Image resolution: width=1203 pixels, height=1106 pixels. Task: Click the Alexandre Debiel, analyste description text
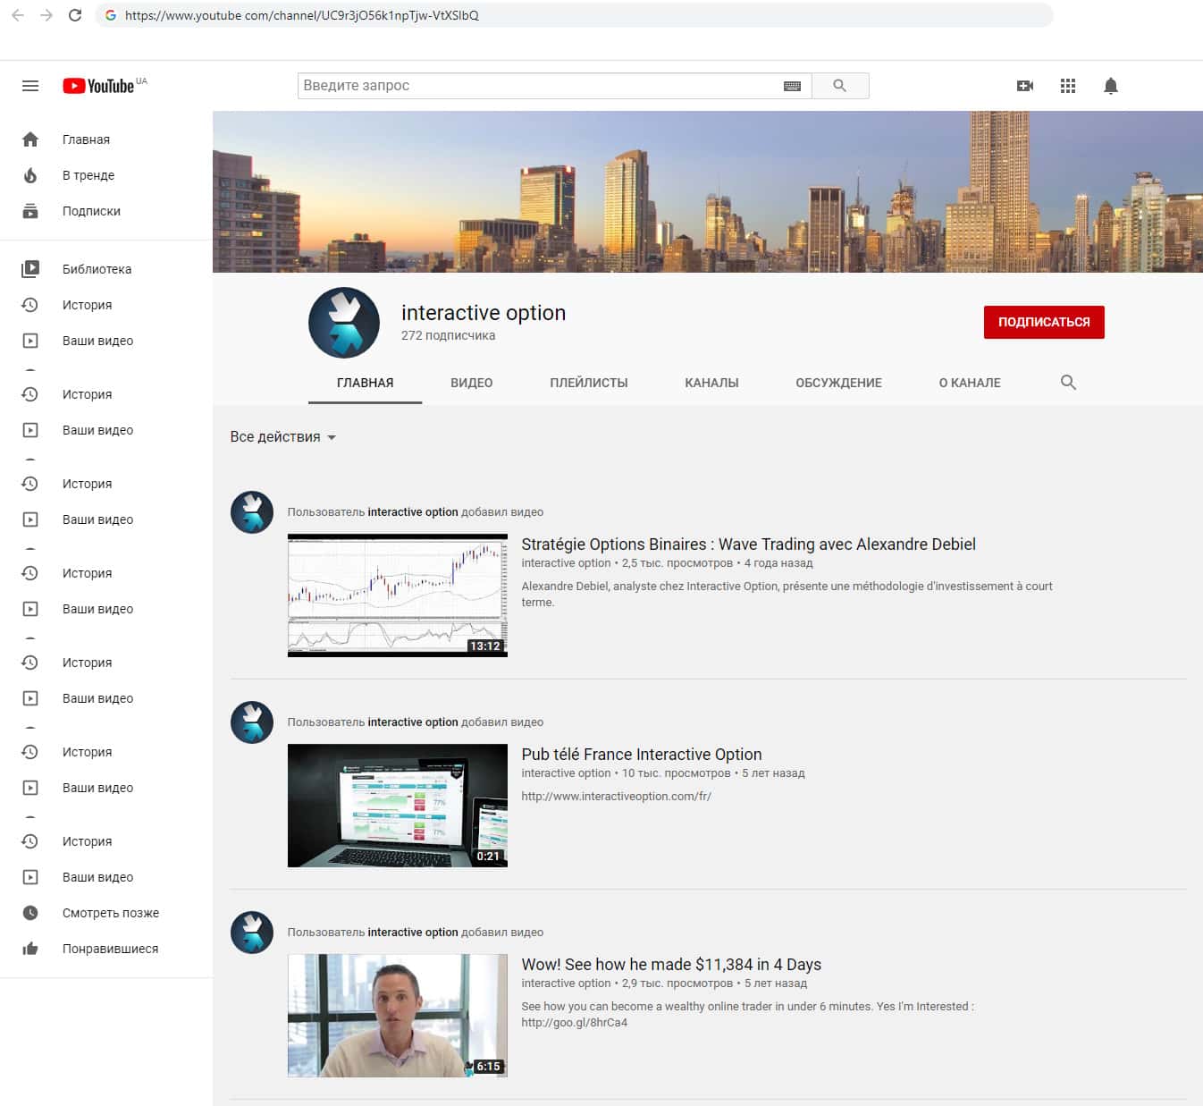pyautogui.click(x=787, y=595)
